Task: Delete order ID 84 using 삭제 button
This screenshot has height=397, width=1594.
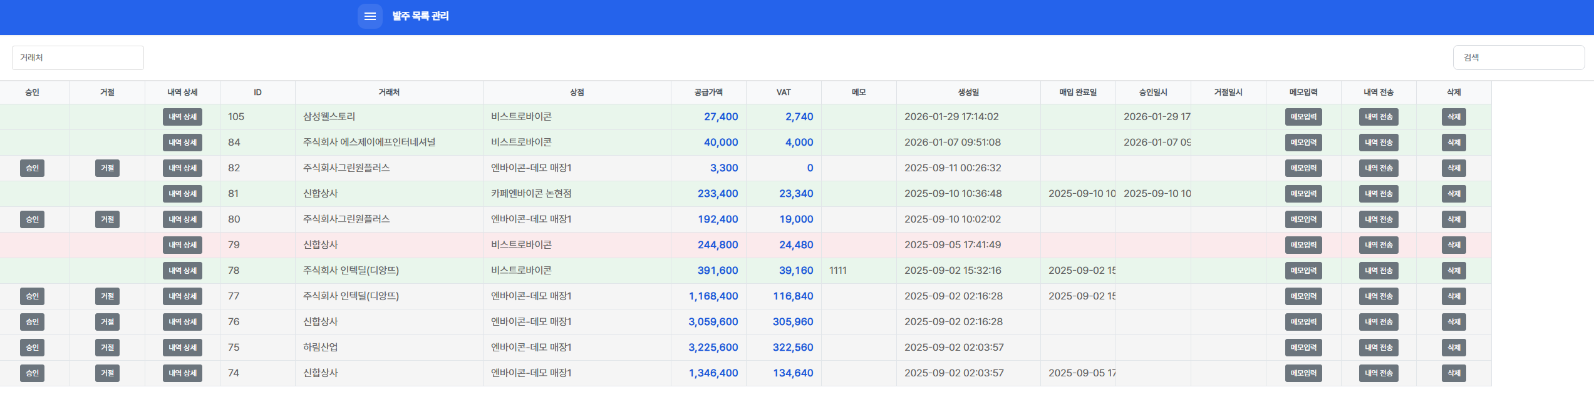Action: [x=1453, y=143]
